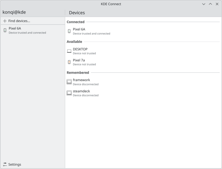
Task: Choose the Pixel 7a name under Available
Action: [79, 60]
